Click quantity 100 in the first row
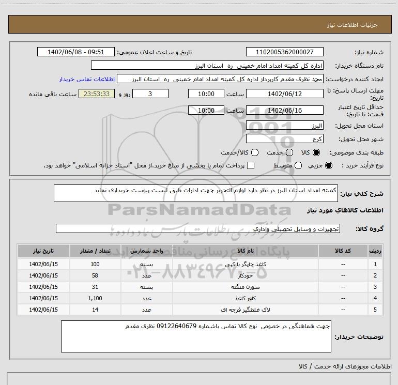The height and width of the screenshot is (385, 398). [95, 264]
